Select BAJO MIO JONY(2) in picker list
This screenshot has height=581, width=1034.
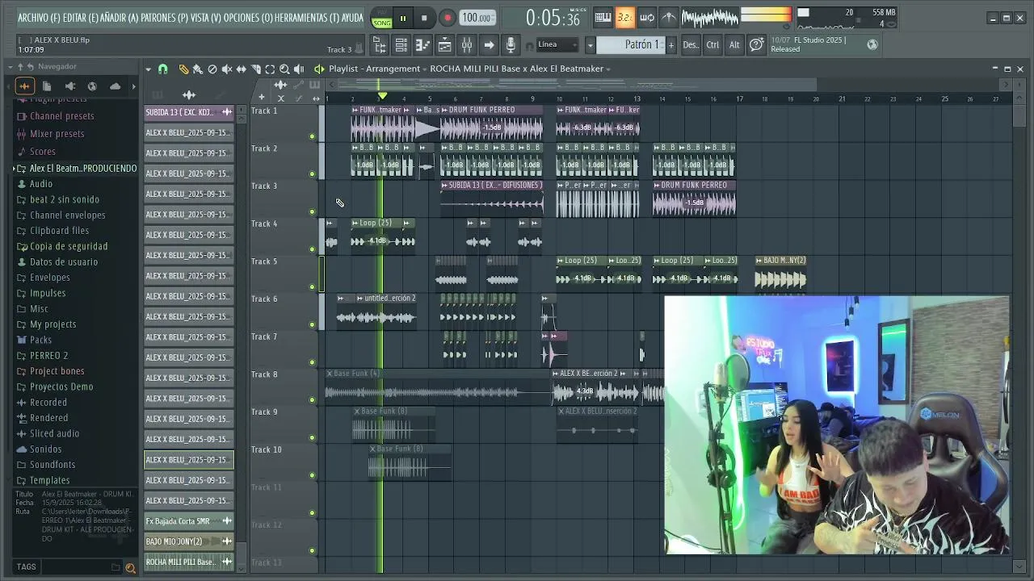click(189, 541)
